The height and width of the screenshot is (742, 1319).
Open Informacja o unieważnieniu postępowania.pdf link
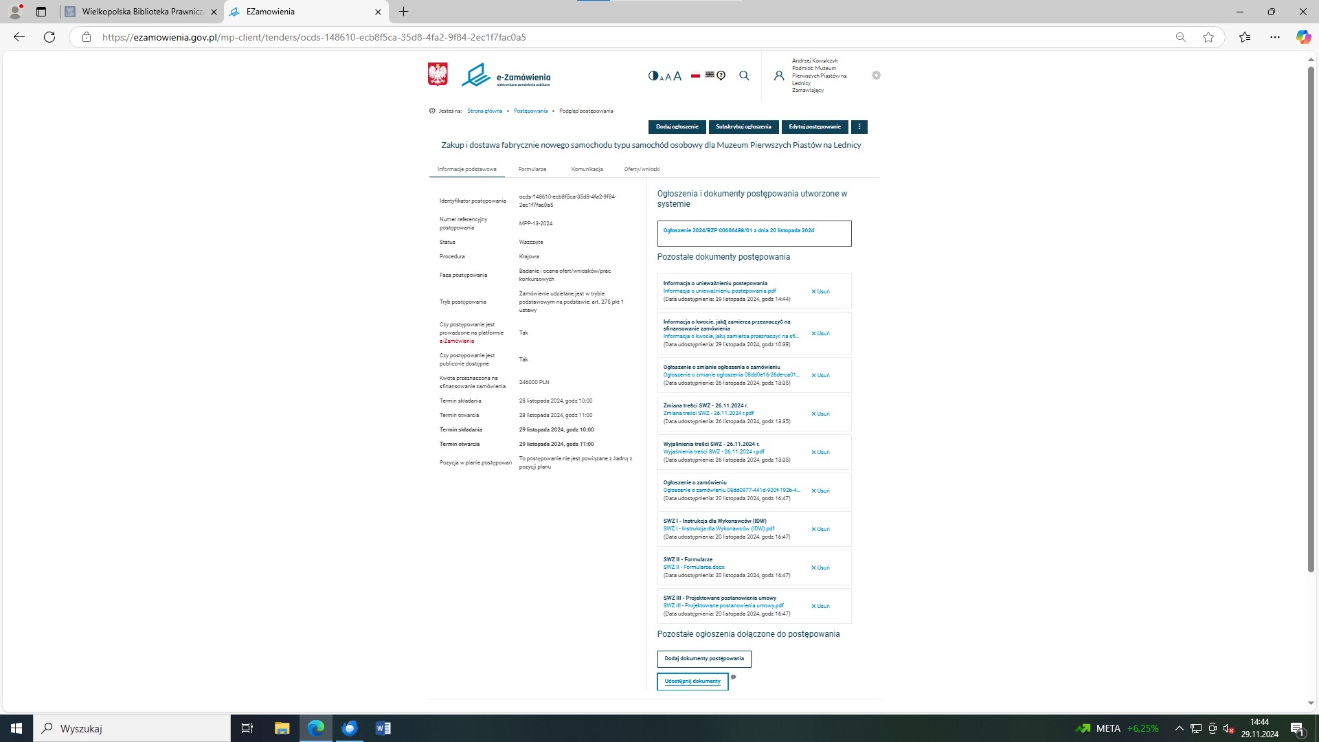pyautogui.click(x=719, y=291)
